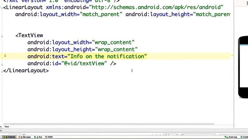
Task: Click the yellow warning stripe in right gutter
Action: point(232,55)
